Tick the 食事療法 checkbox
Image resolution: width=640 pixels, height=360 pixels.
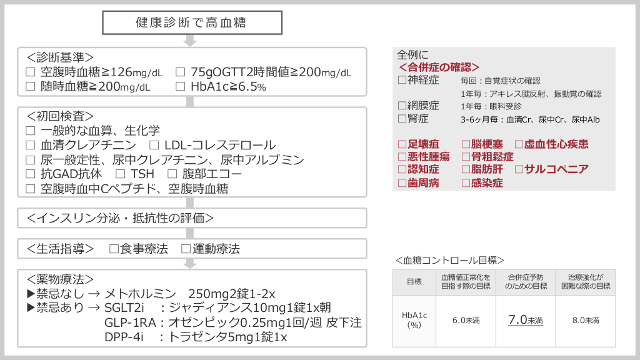(114, 249)
